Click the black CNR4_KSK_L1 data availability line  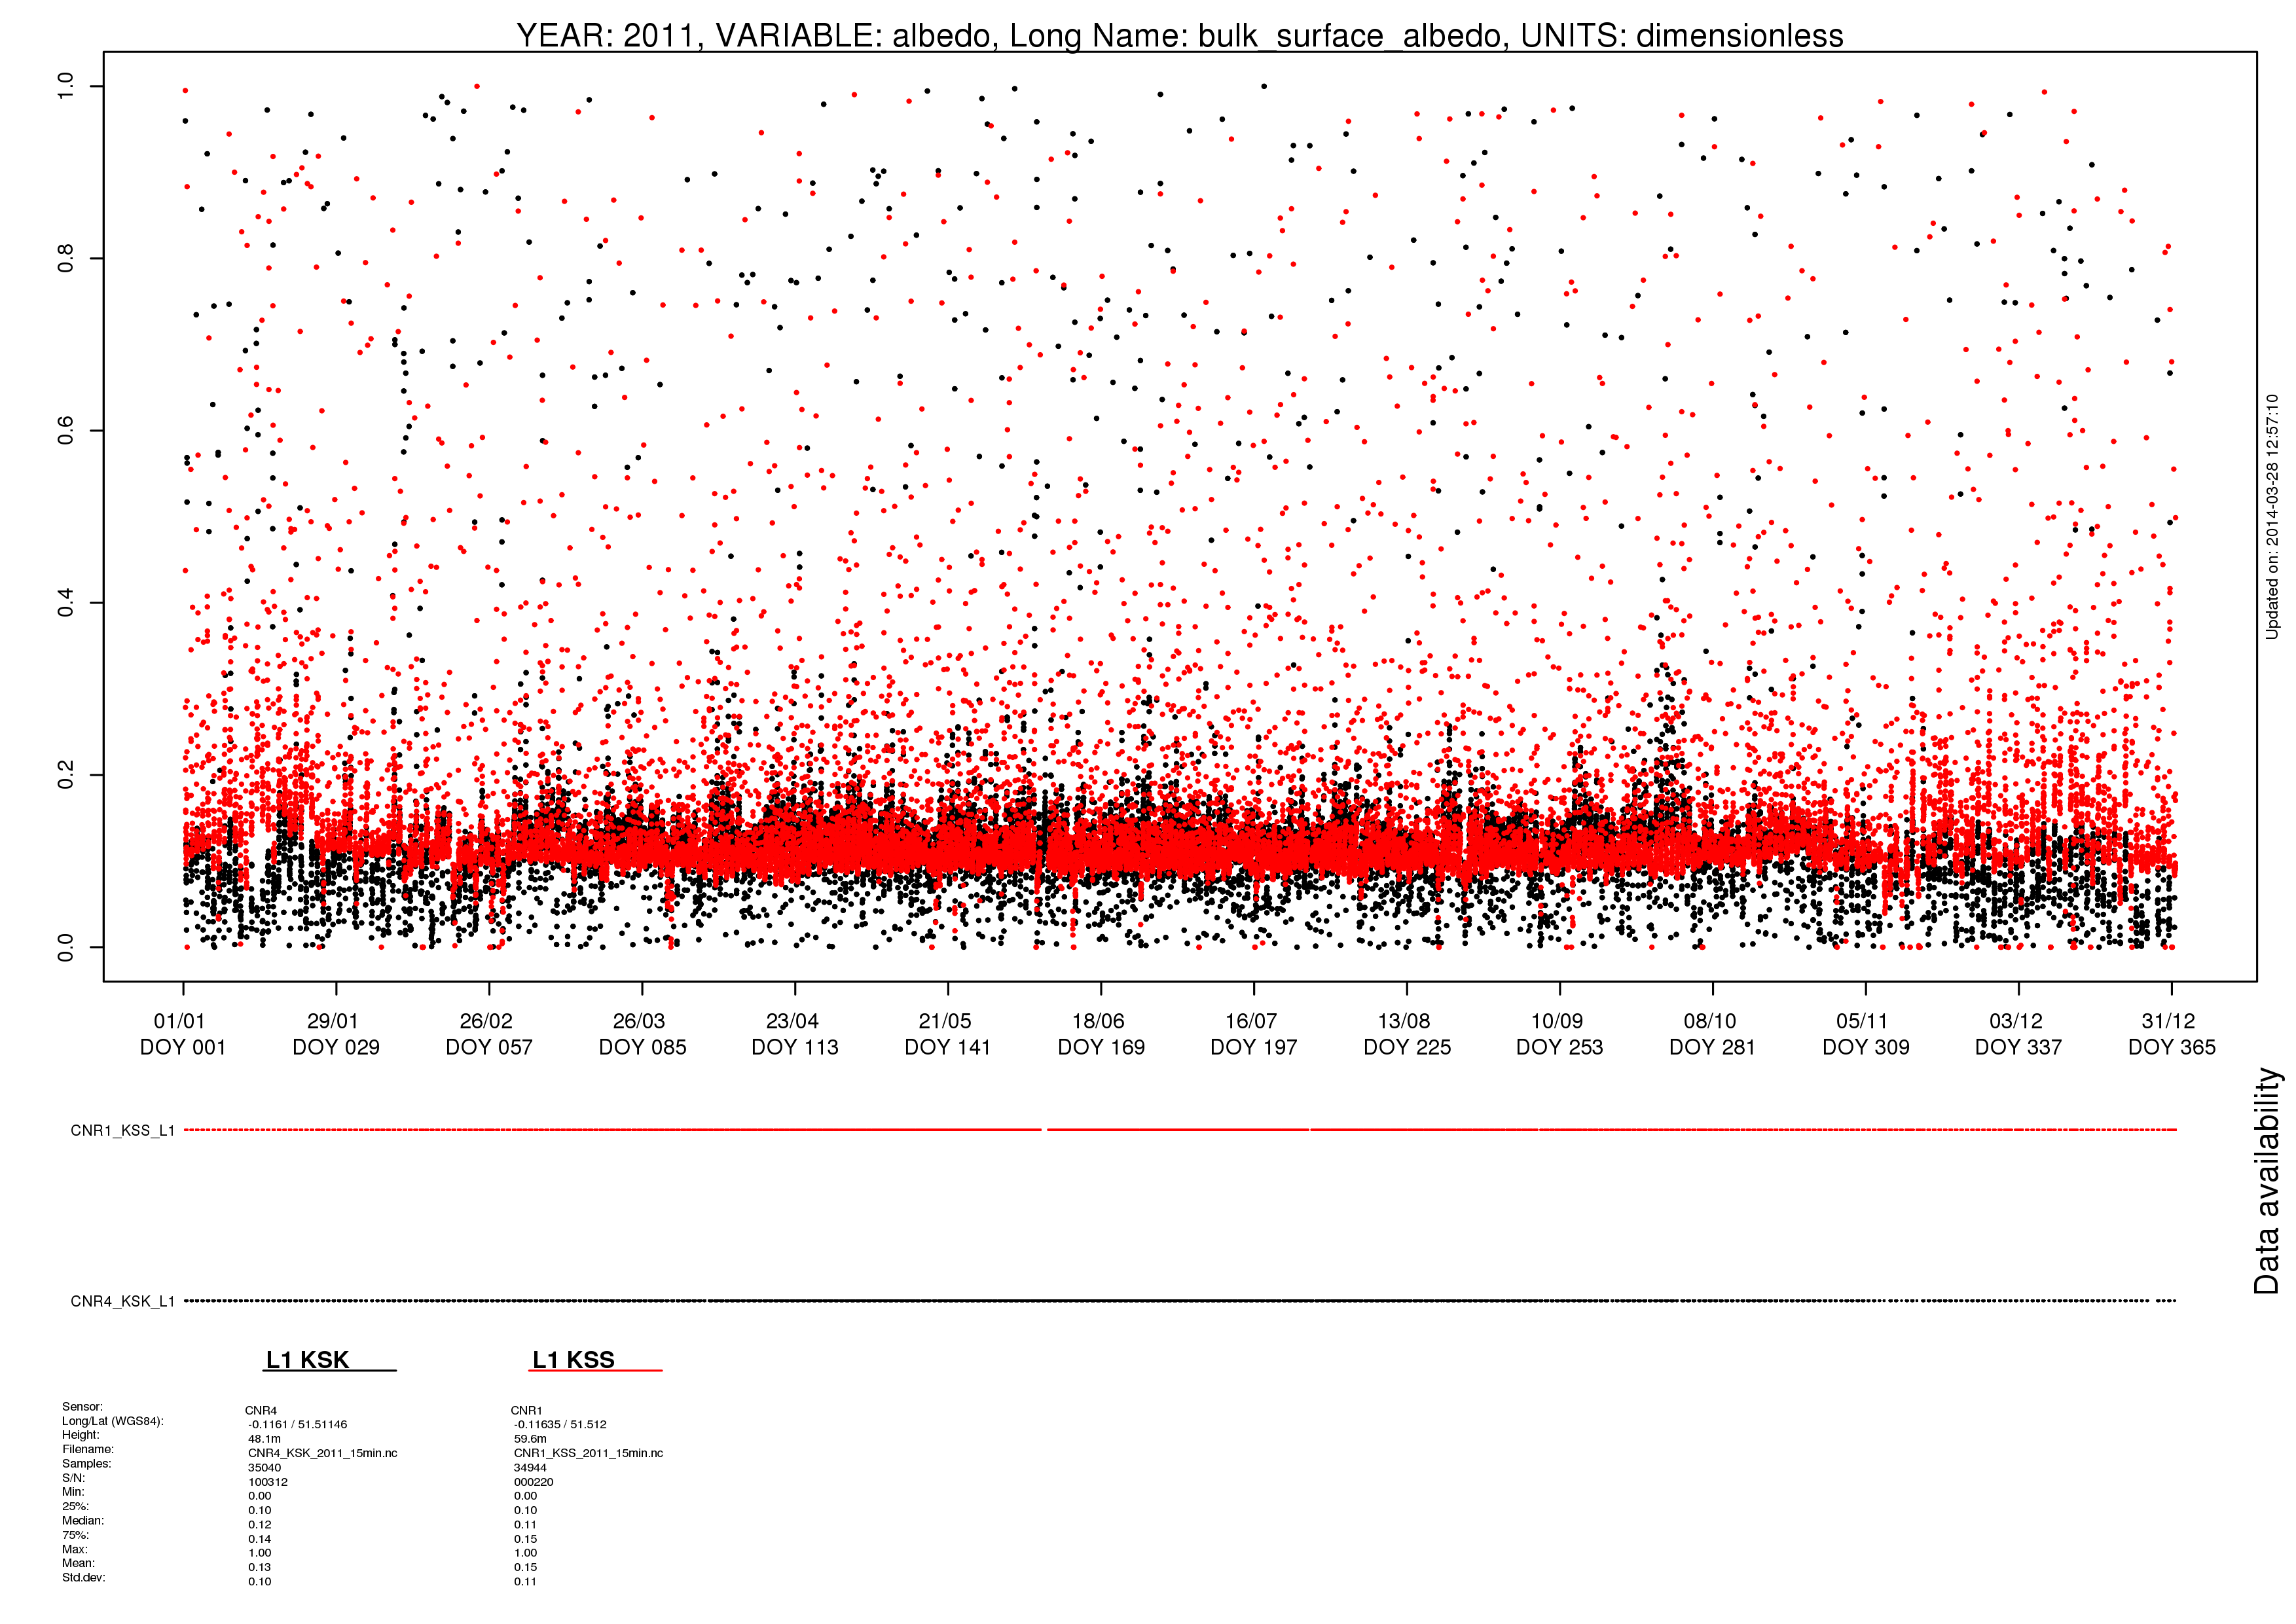click(1180, 1301)
